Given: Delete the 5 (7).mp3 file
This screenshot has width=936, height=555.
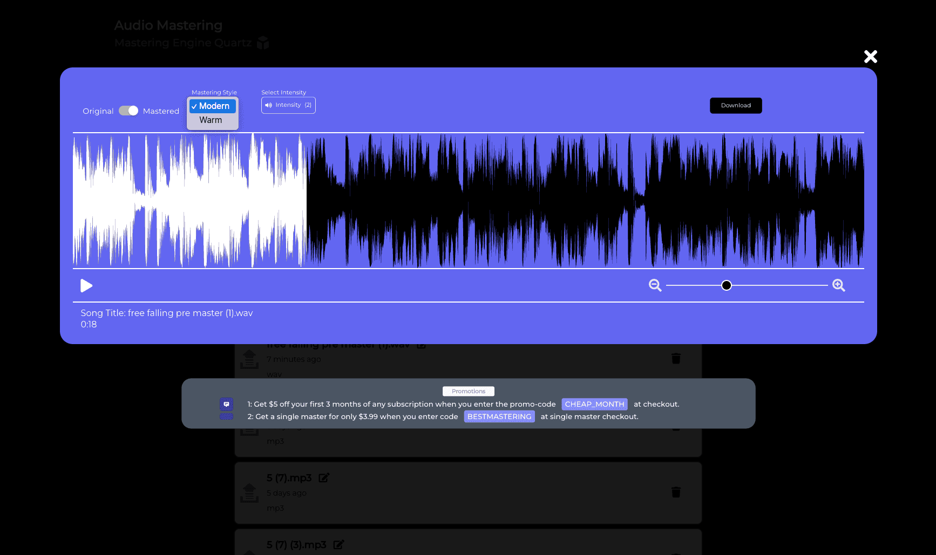Looking at the screenshot, I should coord(676,492).
